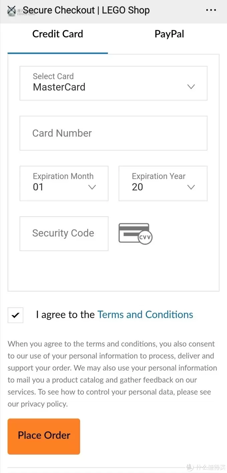Click the Expiration Month chevron arrow

coord(92,187)
